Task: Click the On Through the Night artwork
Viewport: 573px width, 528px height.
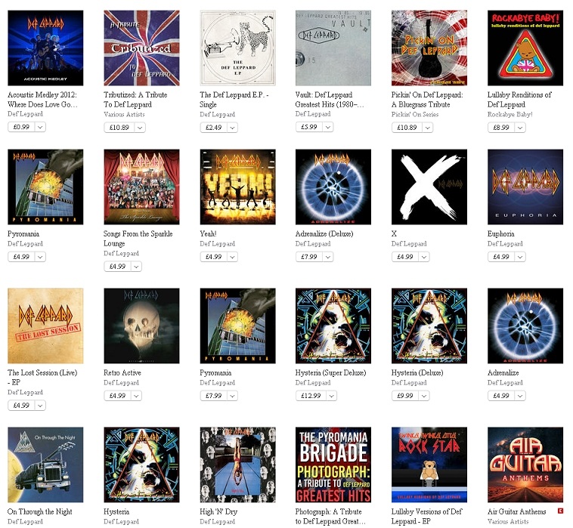Action: point(45,465)
